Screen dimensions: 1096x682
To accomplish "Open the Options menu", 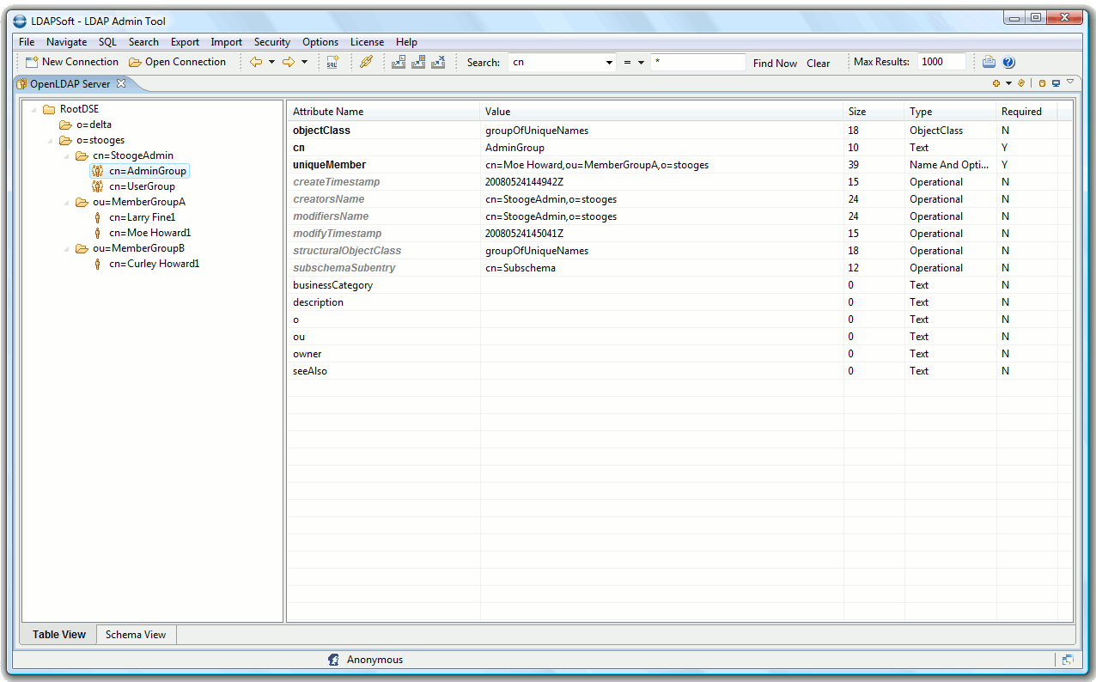I will point(320,41).
